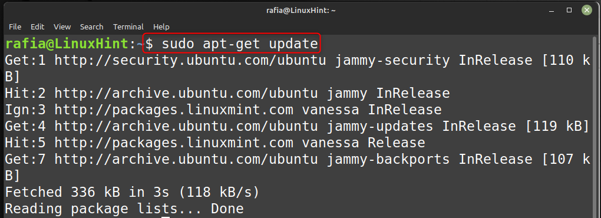This screenshot has height=218, width=601.
Task: Click the Reading package lists Done line
Action: [124, 209]
